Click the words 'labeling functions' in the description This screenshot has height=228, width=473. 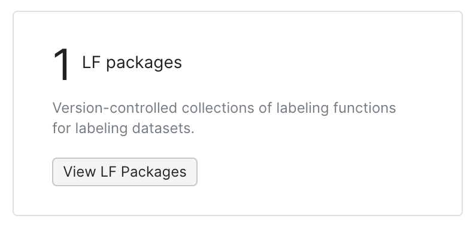[x=336, y=108]
